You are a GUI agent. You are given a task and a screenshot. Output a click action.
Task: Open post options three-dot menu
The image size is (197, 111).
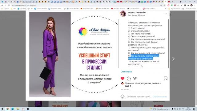[166, 14]
